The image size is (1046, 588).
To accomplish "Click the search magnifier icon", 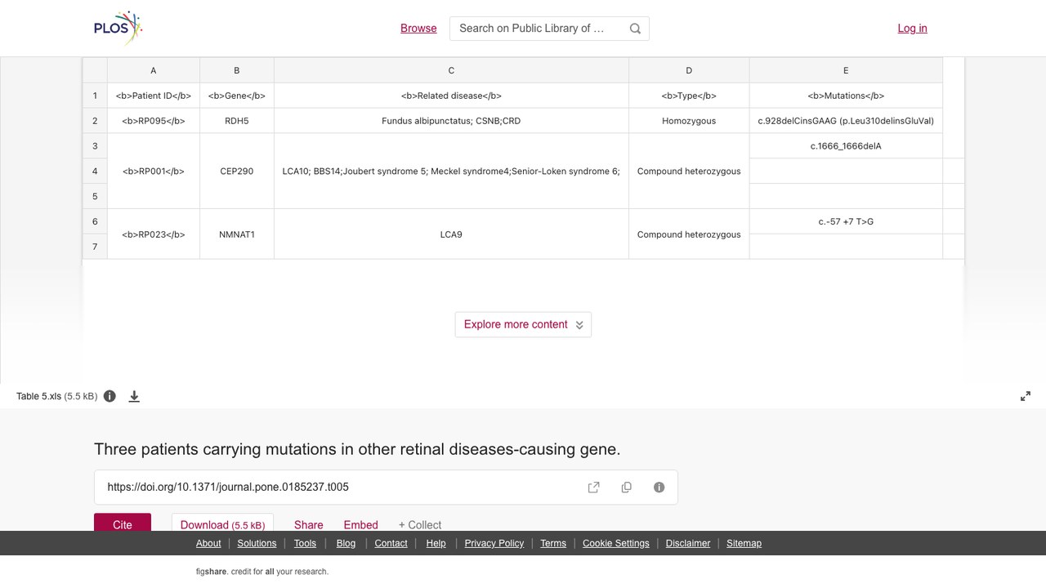I will click(x=635, y=29).
